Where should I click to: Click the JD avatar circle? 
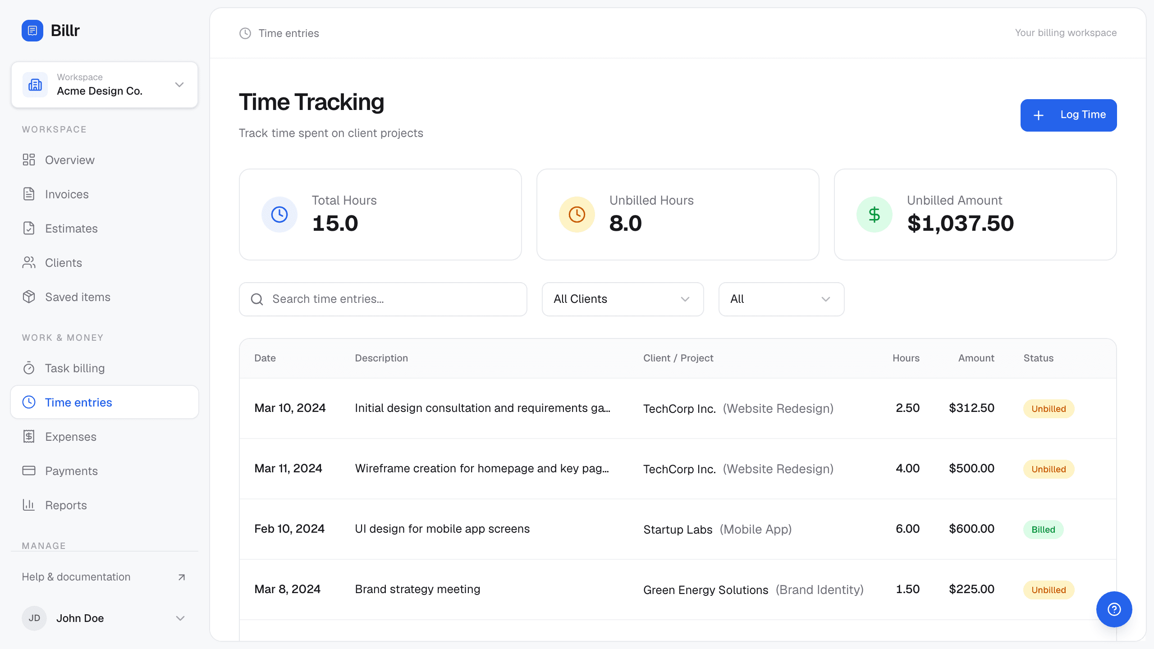(x=34, y=618)
